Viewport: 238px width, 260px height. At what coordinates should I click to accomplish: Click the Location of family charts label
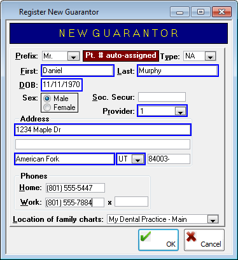(58, 219)
